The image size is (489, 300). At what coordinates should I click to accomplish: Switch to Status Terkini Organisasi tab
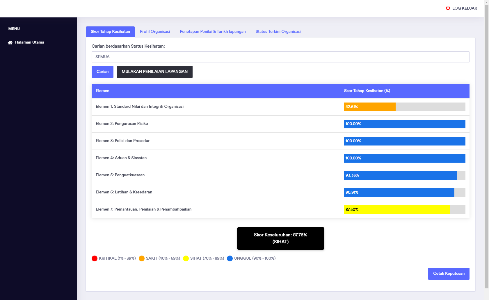(x=278, y=32)
